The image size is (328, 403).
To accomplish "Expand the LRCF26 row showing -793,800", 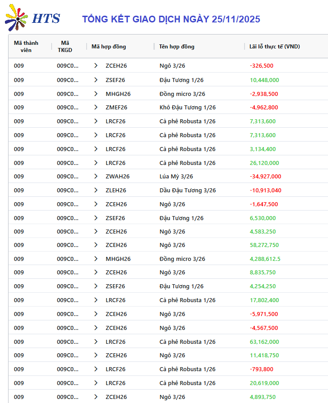I will pyautogui.click(x=96, y=369).
